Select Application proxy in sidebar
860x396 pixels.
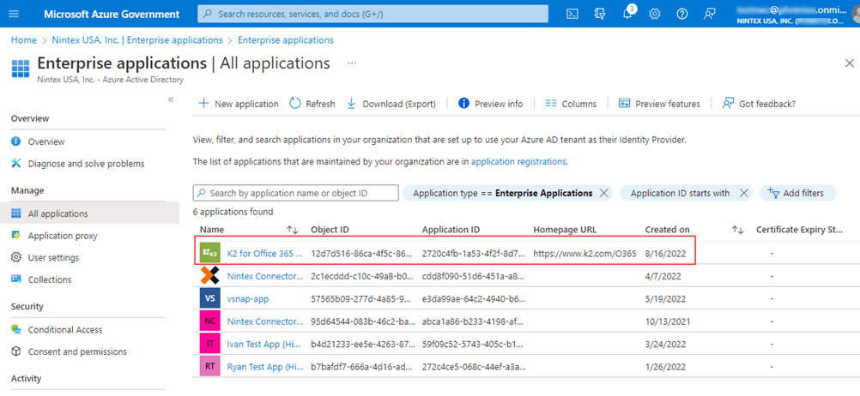(x=62, y=236)
